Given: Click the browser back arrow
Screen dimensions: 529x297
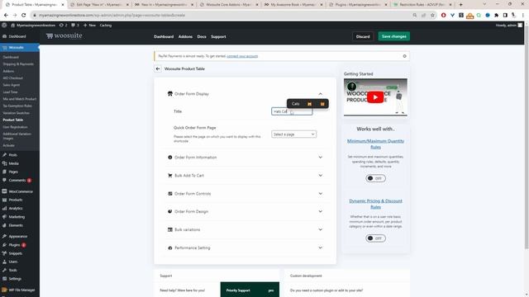Looking at the screenshot, I should point(6,15).
